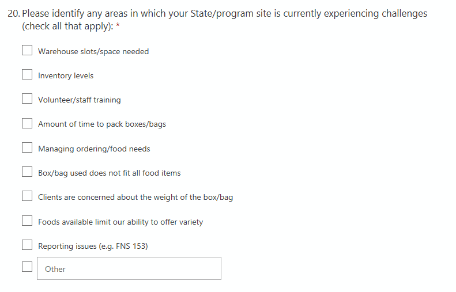The height and width of the screenshot is (292, 456).
Task: Tick checkbox for Box/bag does not fit items
Action: pyautogui.click(x=27, y=172)
